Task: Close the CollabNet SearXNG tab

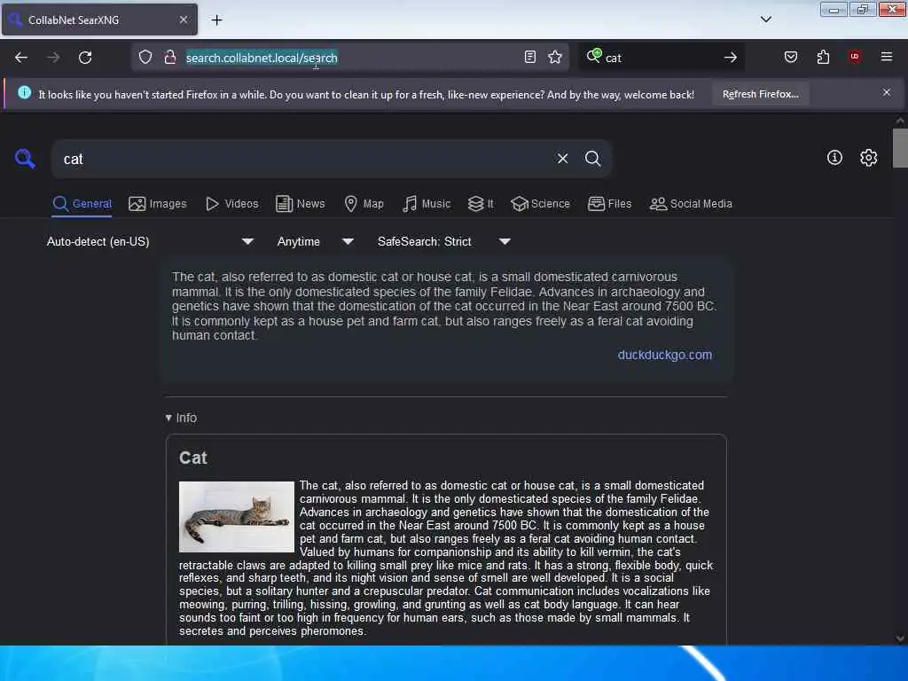Action: (x=184, y=20)
